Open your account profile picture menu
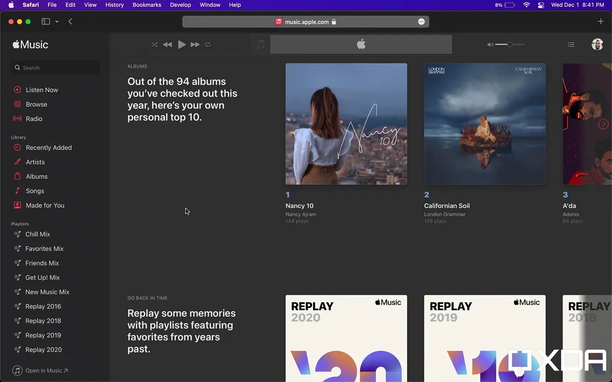 (x=597, y=44)
